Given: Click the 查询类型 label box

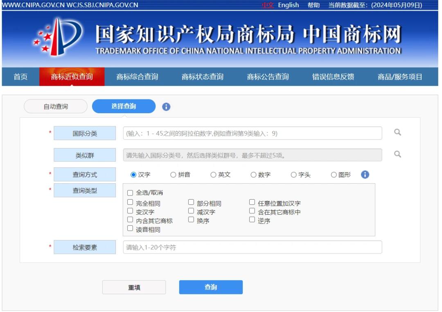Looking at the screenshot, I should coord(85,191).
